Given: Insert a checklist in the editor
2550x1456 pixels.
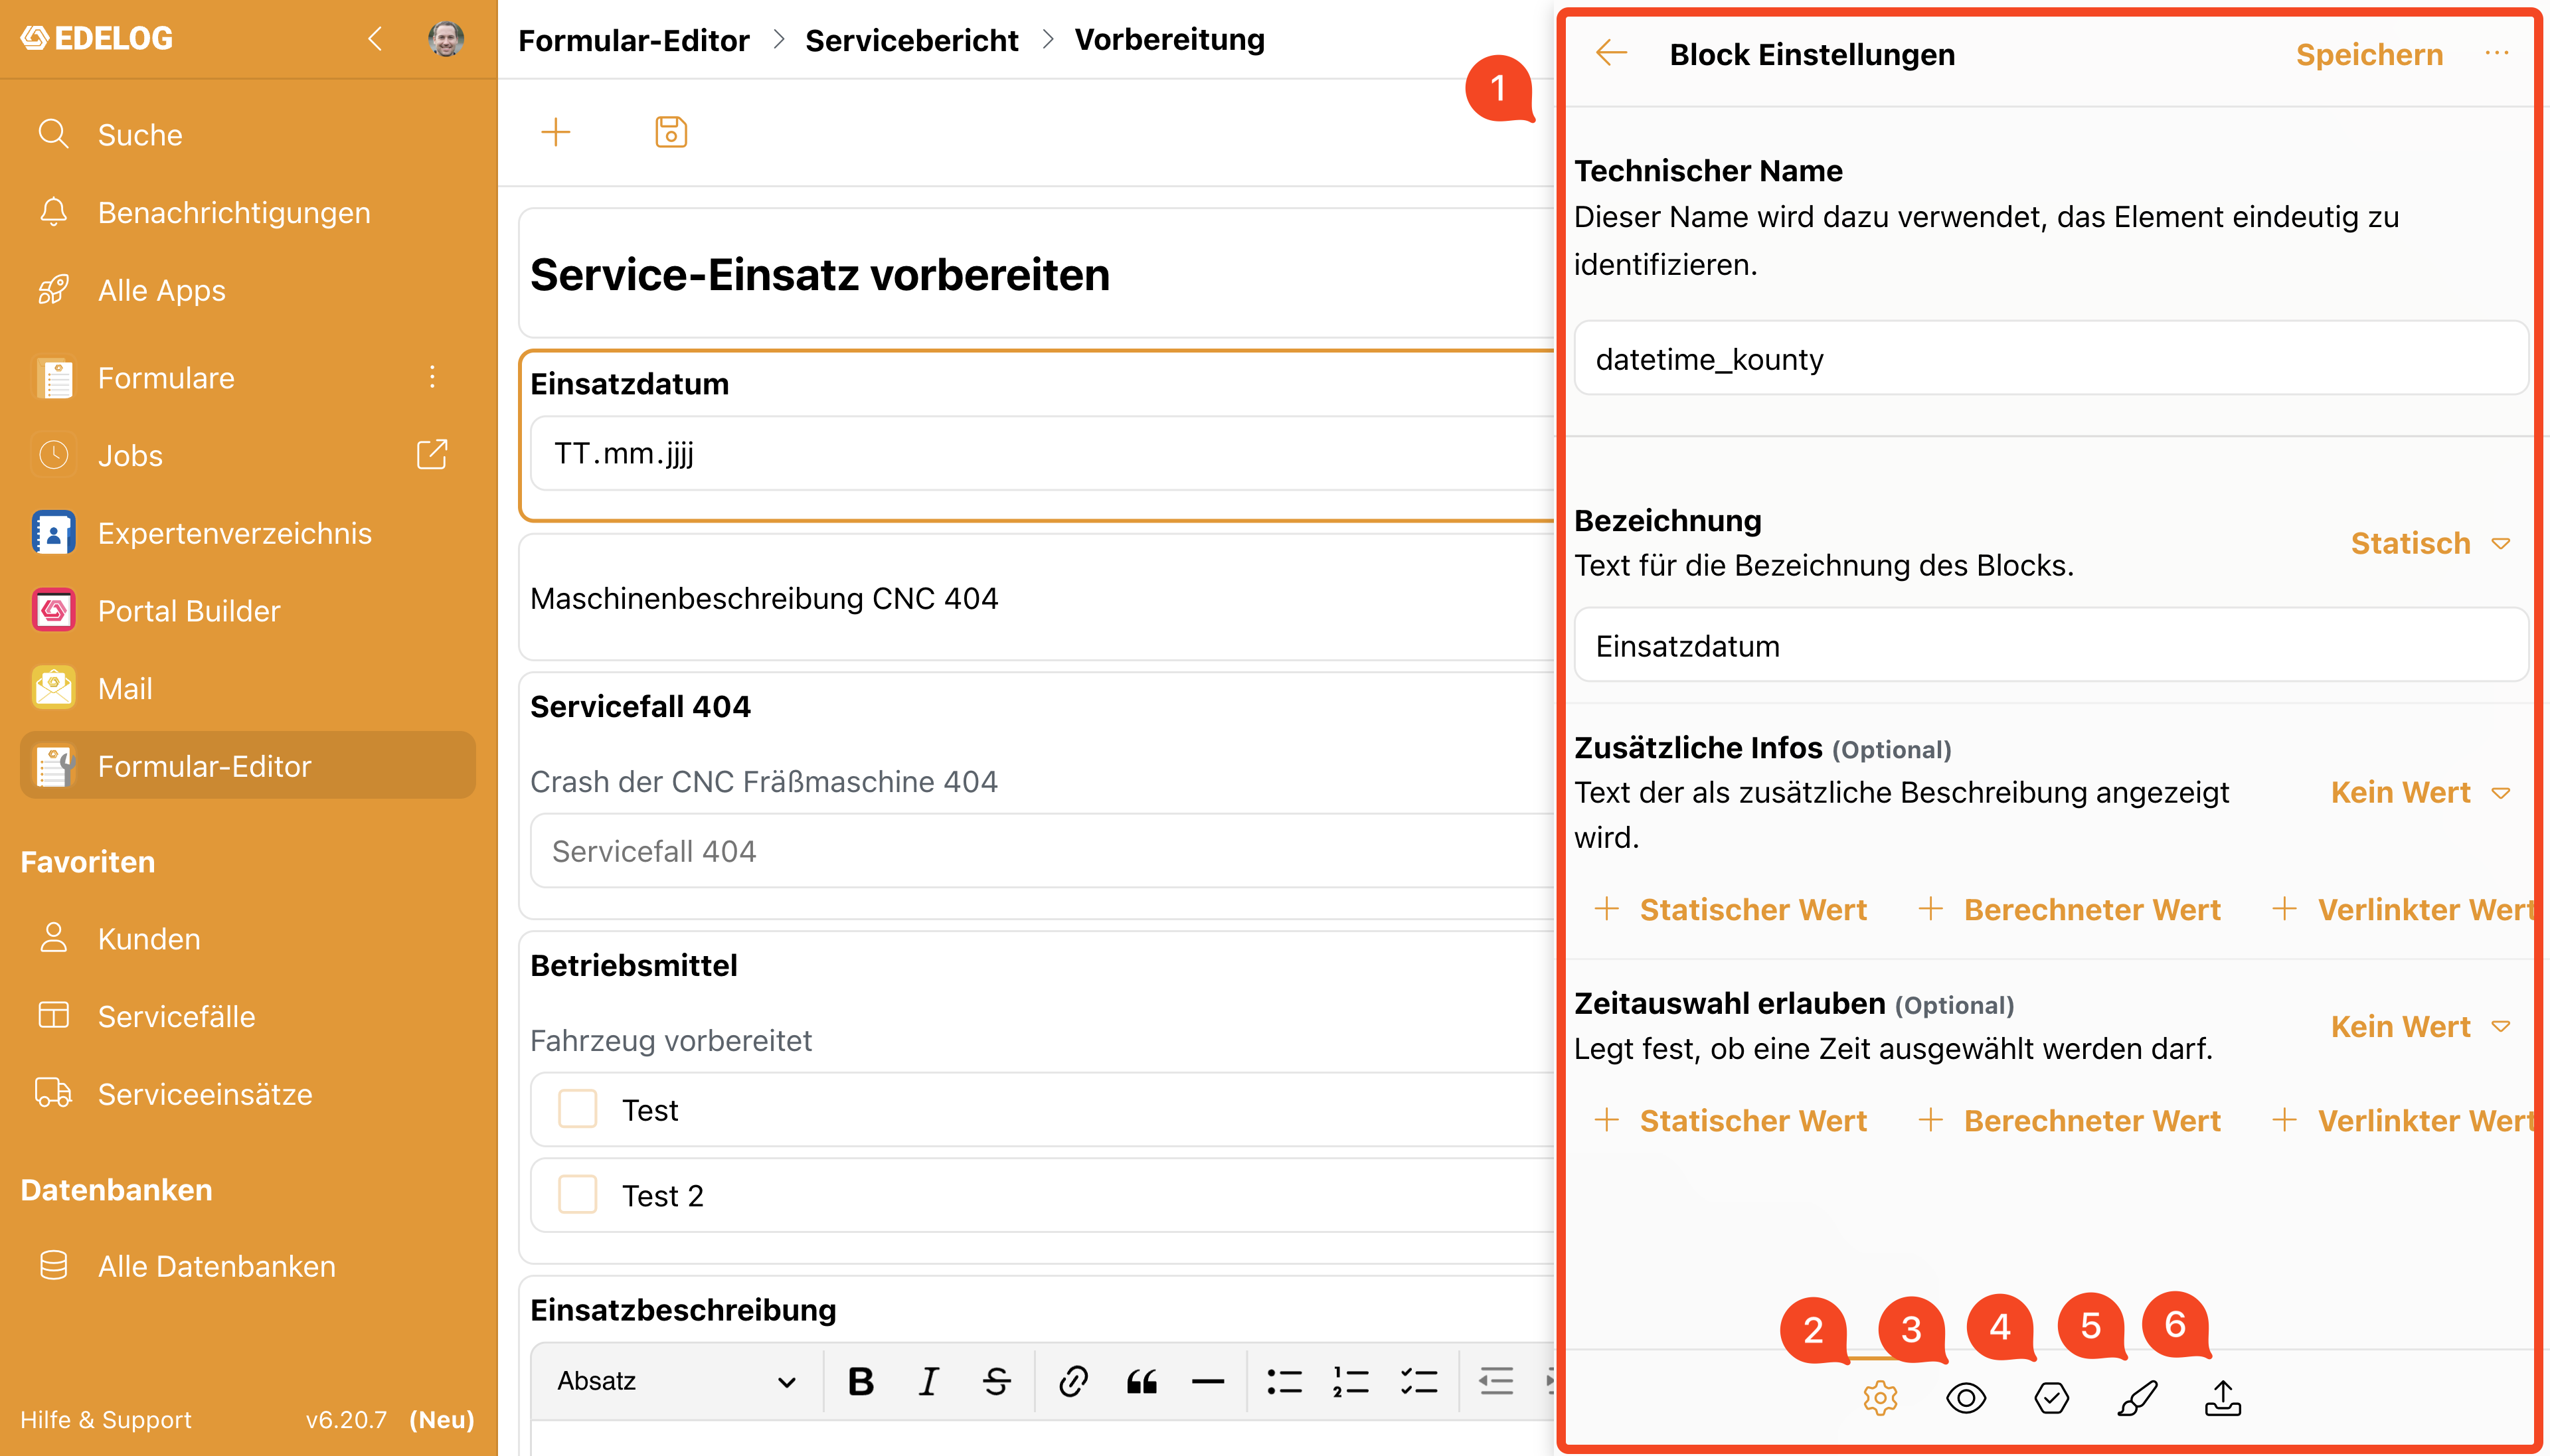Looking at the screenshot, I should coord(1419,1381).
